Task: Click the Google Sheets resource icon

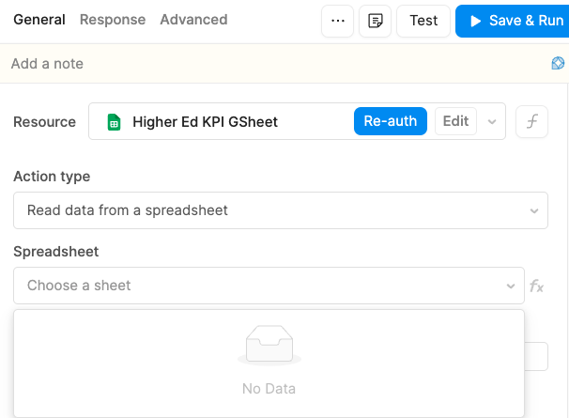Action: [114, 122]
